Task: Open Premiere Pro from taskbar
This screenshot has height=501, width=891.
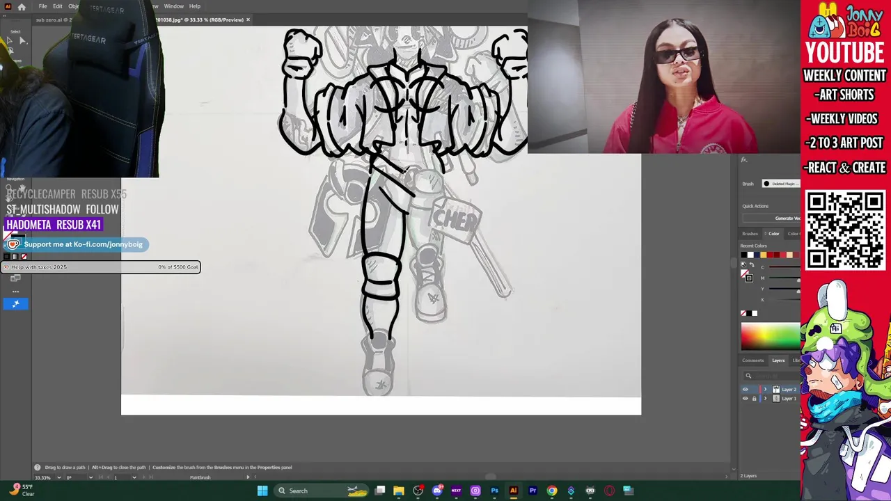Action: coord(533,491)
